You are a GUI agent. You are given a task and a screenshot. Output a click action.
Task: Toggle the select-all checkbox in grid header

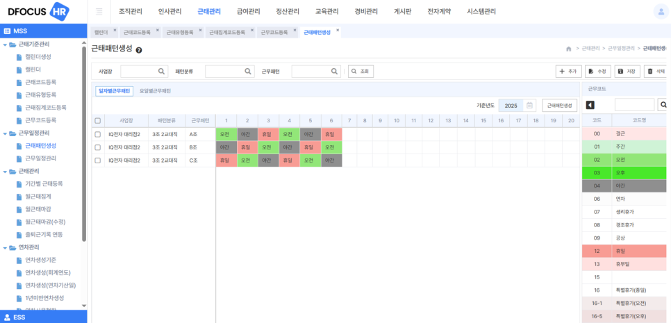point(97,121)
